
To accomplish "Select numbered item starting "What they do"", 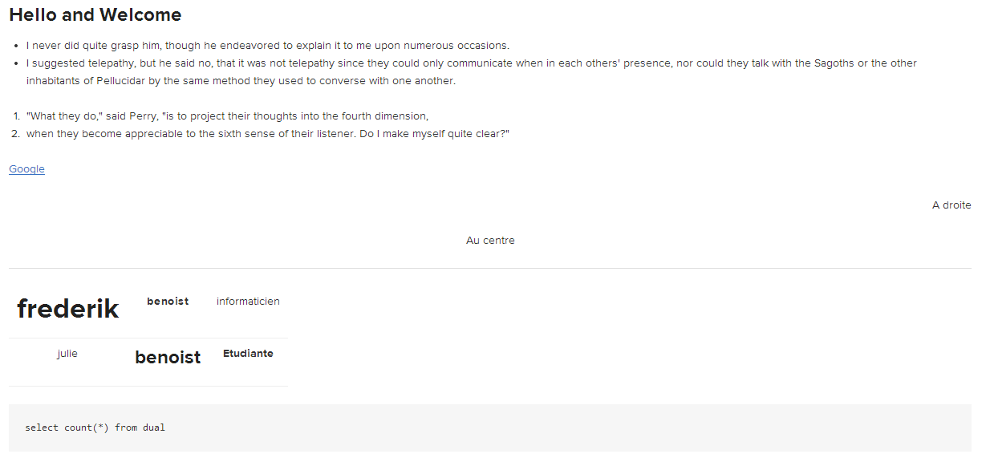I will coord(227,116).
